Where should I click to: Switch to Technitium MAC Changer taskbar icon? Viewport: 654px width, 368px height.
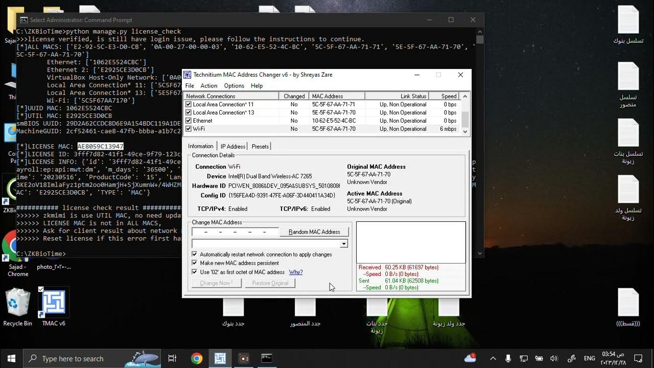click(220, 358)
